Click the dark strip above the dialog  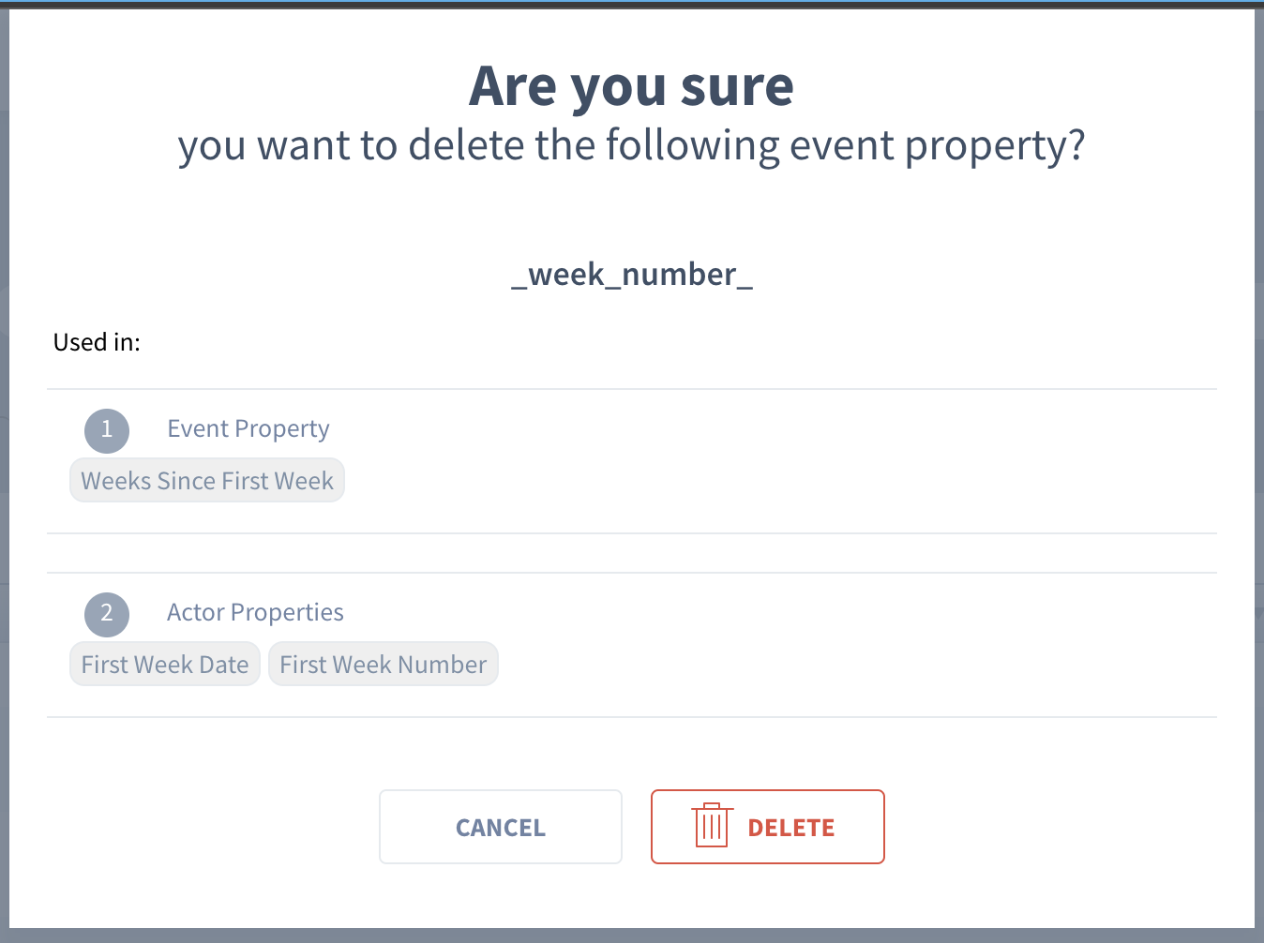[x=632, y=4]
